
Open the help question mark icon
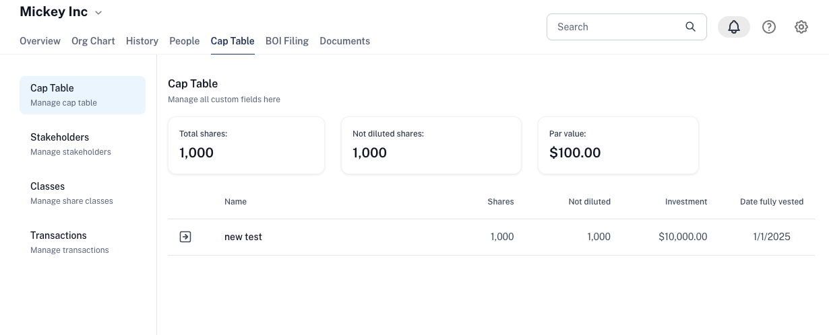769,27
